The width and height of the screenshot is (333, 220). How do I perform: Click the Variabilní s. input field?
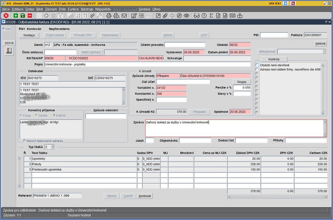tap(171, 88)
